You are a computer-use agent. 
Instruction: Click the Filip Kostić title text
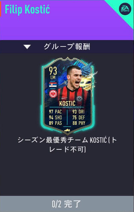[27, 10]
